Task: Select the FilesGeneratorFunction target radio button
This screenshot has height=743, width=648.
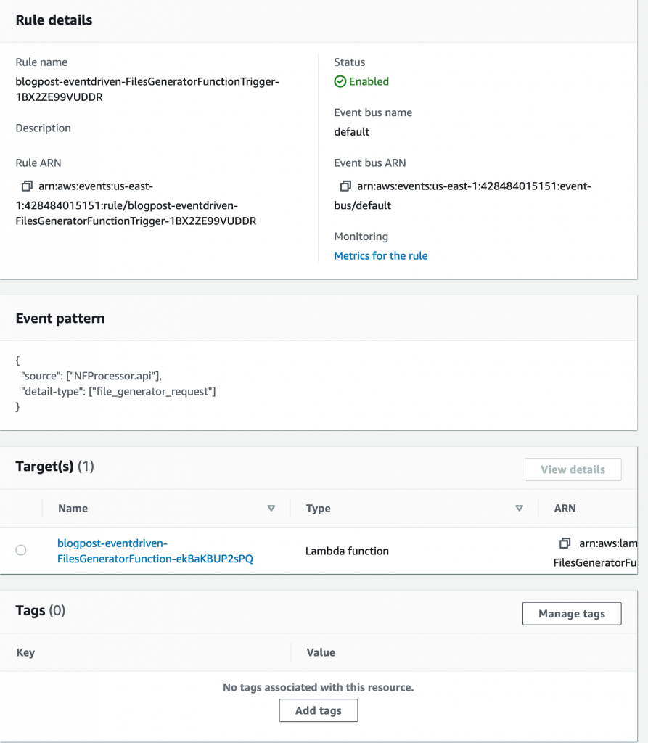Action: click(x=21, y=551)
